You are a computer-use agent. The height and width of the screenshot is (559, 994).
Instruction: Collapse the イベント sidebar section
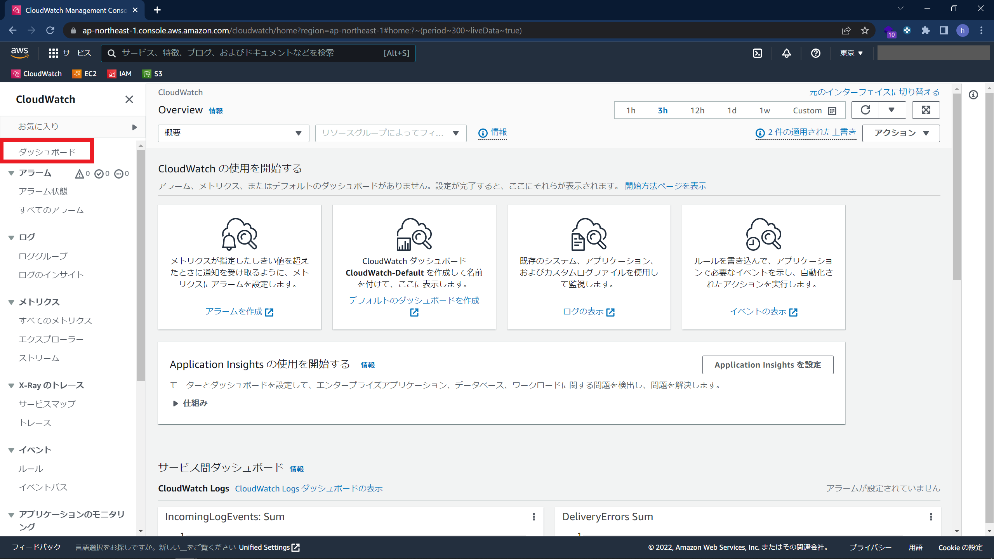(x=11, y=450)
